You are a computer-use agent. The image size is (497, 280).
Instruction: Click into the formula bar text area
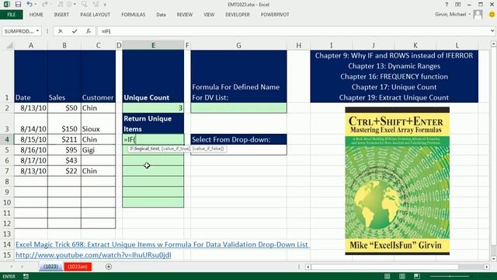click(x=294, y=31)
